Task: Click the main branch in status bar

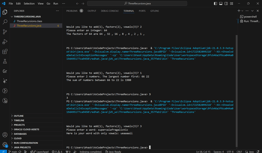Action: tap(13, 151)
